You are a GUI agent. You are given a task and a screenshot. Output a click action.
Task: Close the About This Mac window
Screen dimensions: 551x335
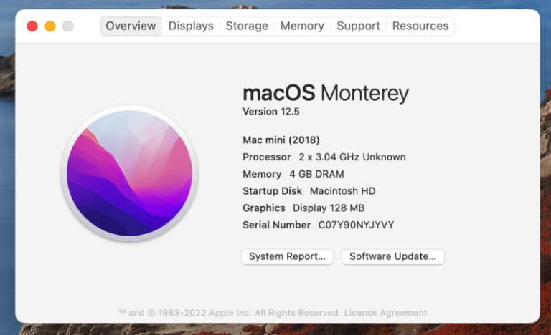point(32,26)
